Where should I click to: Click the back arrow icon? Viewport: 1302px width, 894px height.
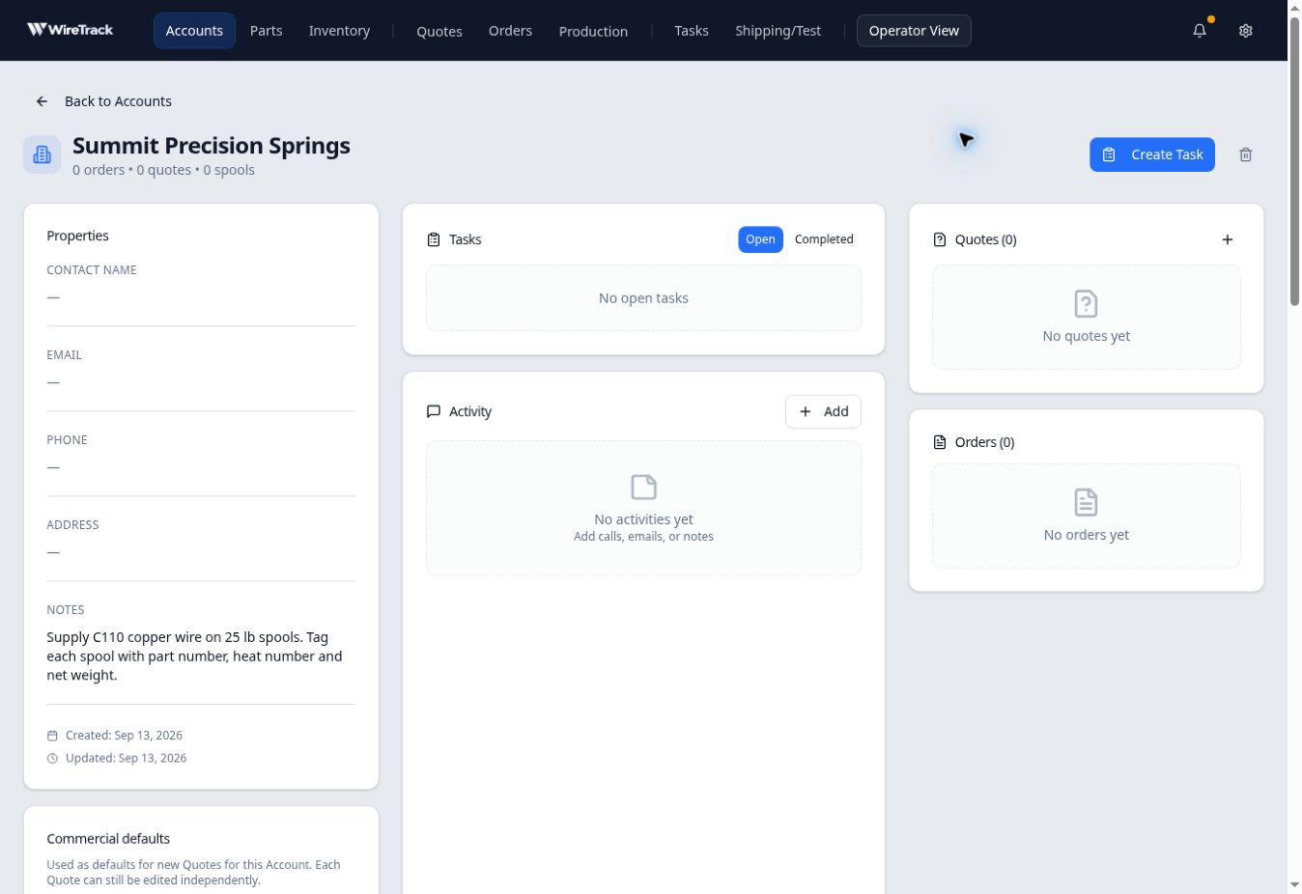[42, 101]
